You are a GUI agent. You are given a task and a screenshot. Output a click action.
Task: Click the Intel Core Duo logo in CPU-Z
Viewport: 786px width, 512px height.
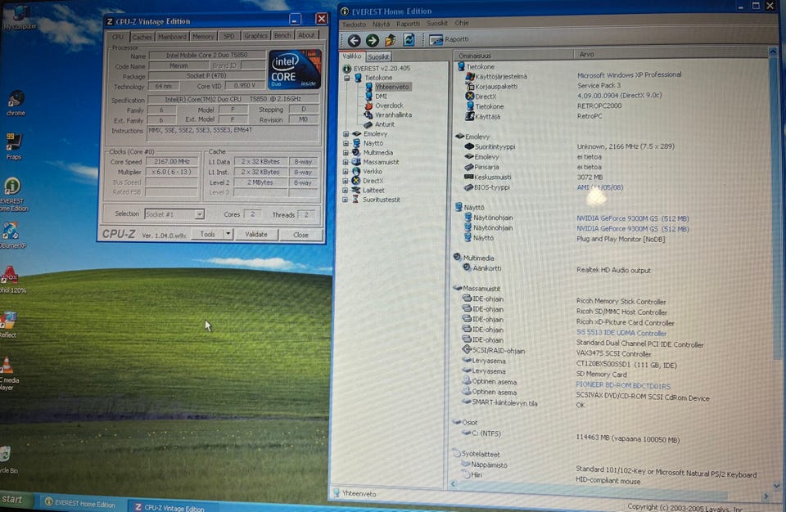click(295, 70)
